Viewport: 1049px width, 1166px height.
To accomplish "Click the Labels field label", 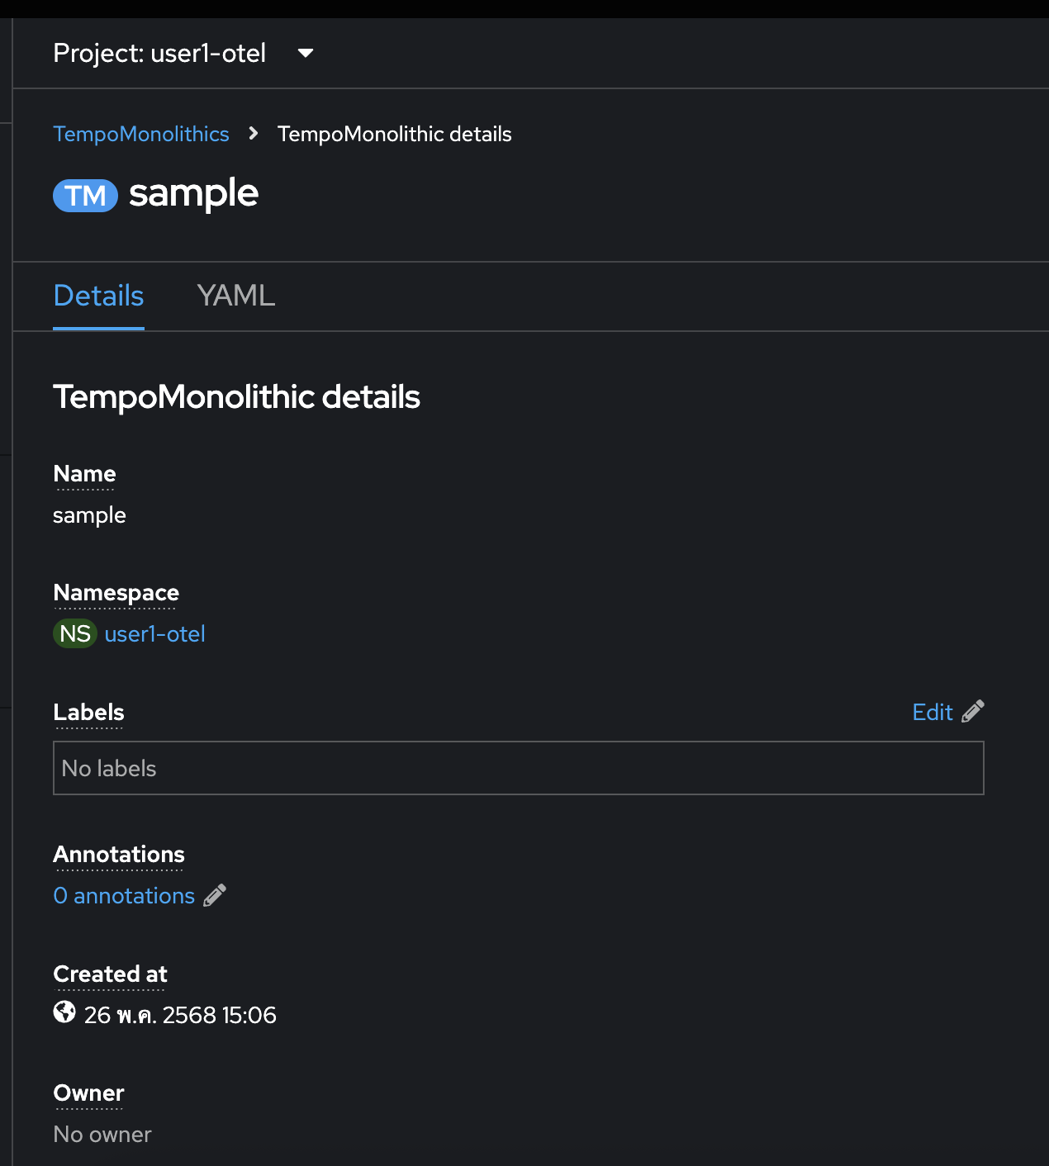I will tap(88, 713).
